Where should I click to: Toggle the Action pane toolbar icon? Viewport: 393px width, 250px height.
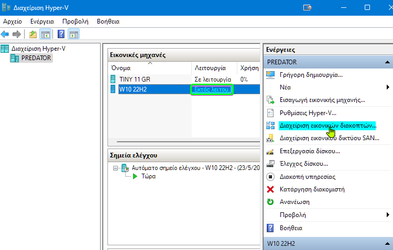pos(74,35)
